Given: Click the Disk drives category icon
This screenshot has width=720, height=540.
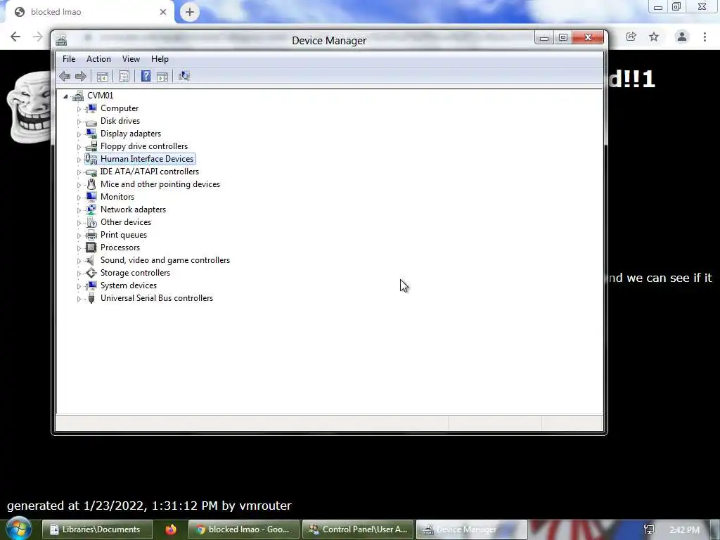Looking at the screenshot, I should click(x=91, y=121).
